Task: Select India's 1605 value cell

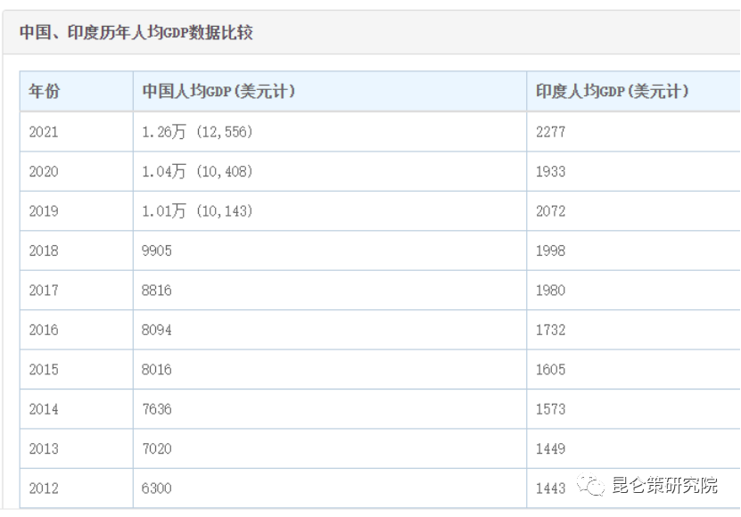Action: 550,369
